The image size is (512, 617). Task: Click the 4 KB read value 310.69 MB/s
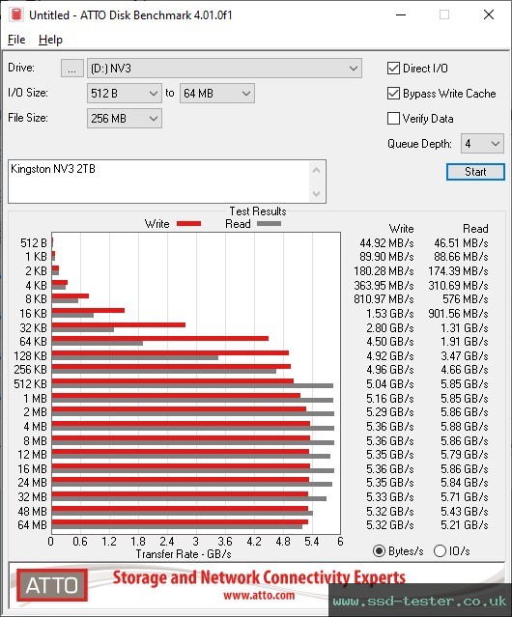pyautogui.click(x=458, y=285)
